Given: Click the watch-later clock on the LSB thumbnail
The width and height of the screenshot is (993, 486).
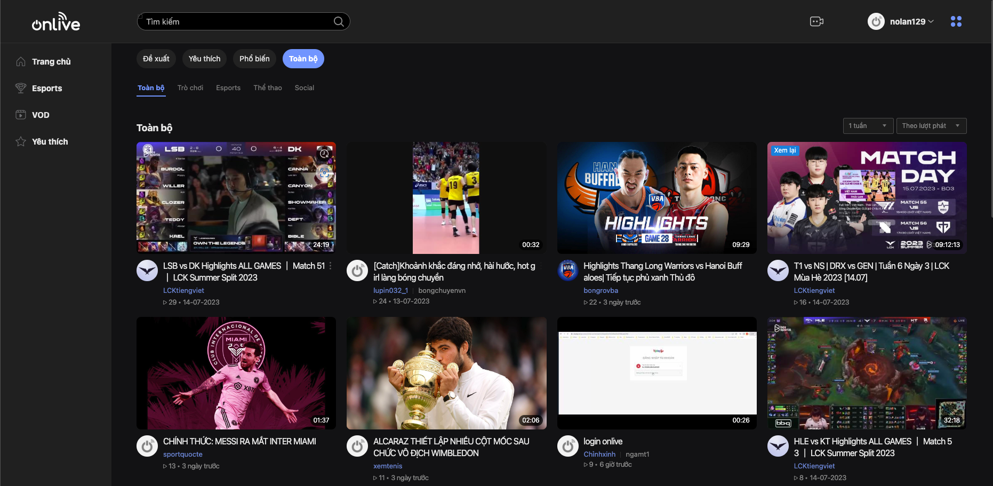Looking at the screenshot, I should tap(324, 154).
